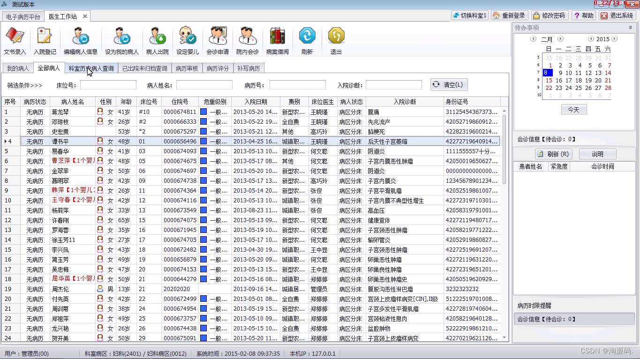
Task: Open the 设定婴儿 baby setup tool
Action: coord(188,41)
